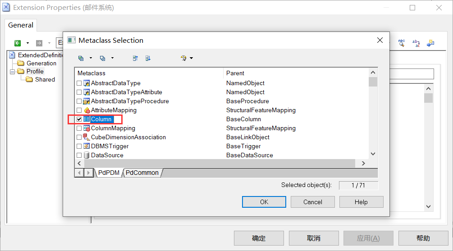The image size is (453, 251).
Task: Select ColumnMapping row name
Action: coord(113,128)
